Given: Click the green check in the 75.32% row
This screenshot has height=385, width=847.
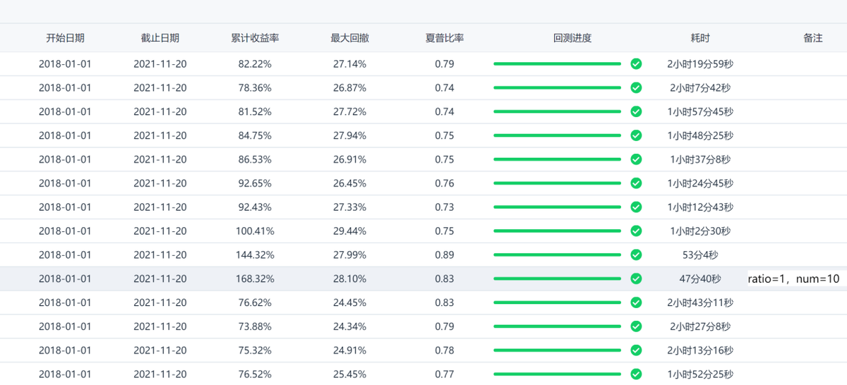Looking at the screenshot, I should pos(636,350).
